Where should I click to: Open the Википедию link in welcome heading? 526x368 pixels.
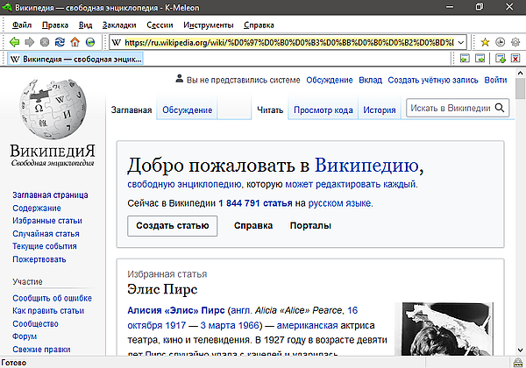[366, 166]
